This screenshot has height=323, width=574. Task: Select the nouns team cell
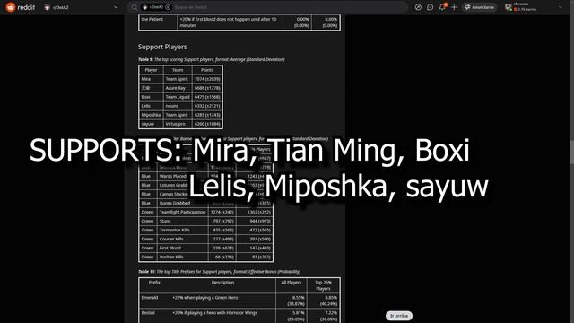pos(178,106)
